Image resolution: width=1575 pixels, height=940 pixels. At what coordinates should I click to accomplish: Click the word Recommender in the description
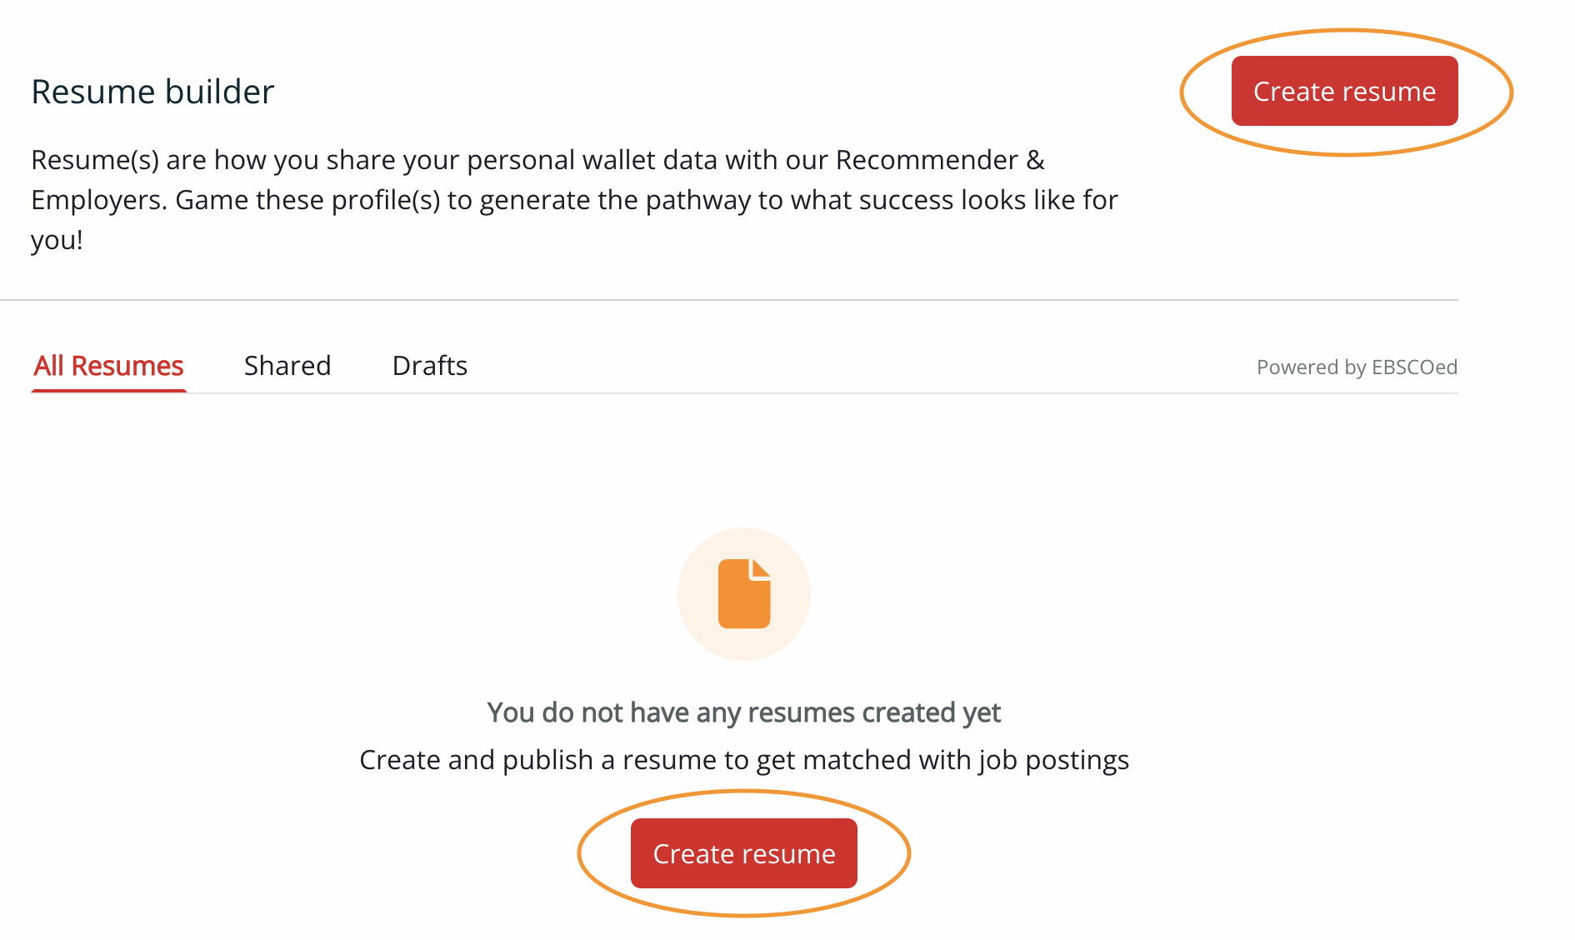point(927,160)
